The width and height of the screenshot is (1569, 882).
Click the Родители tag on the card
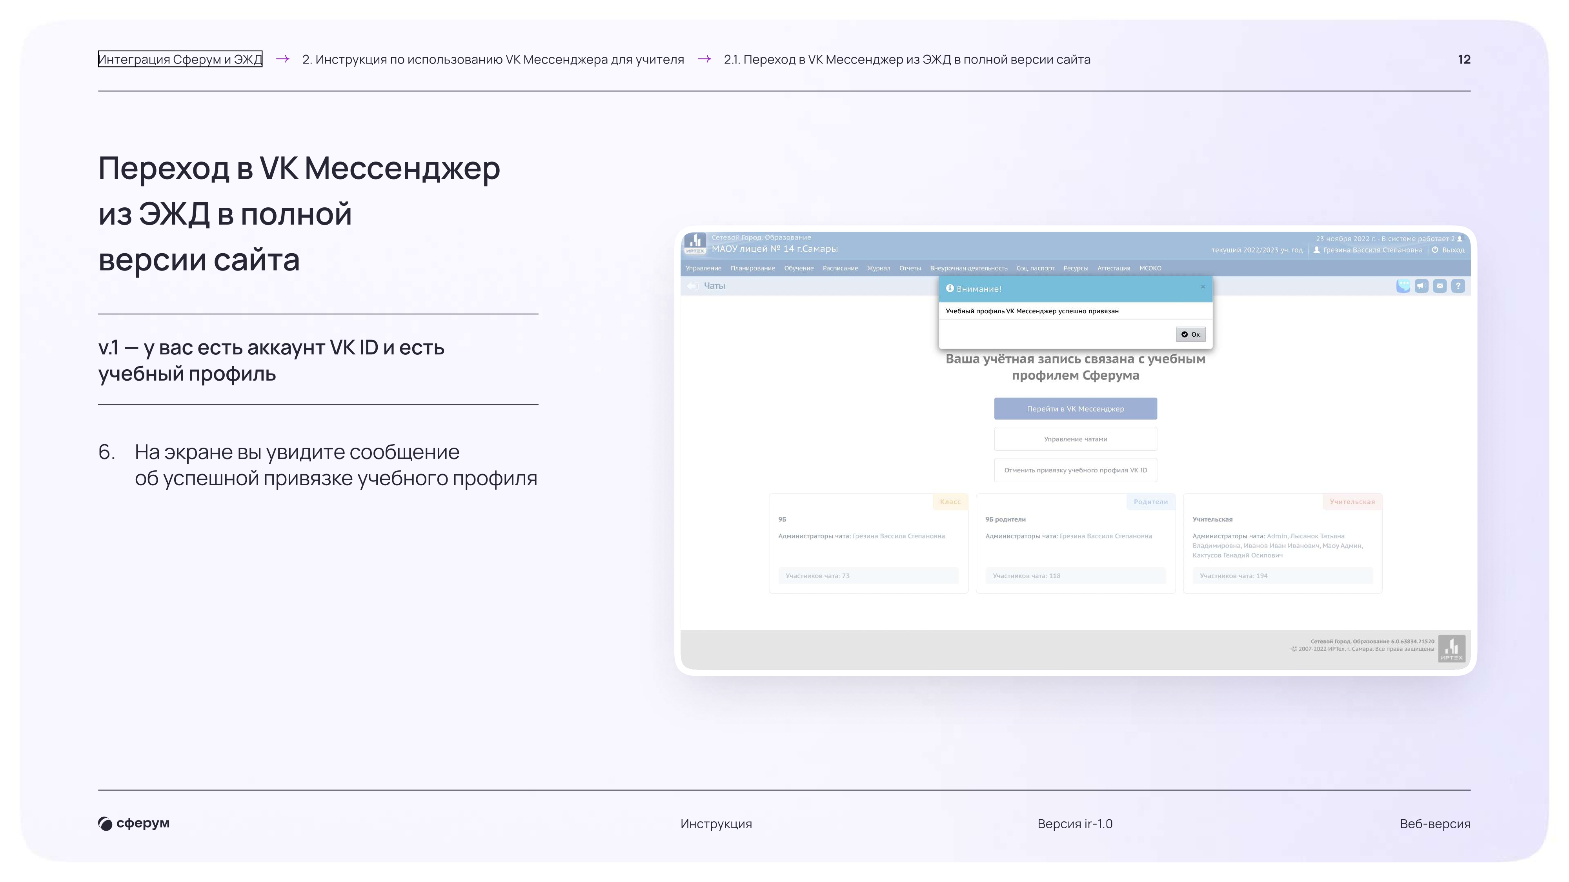coord(1150,502)
